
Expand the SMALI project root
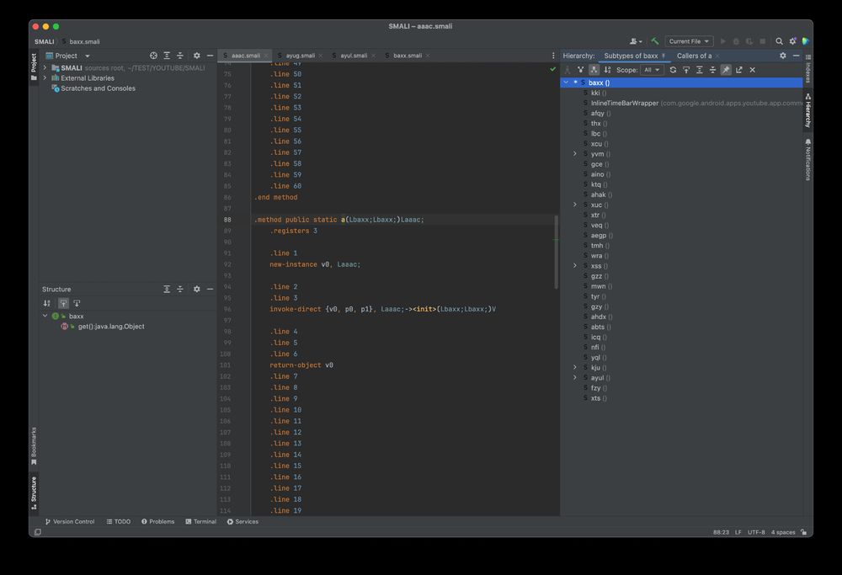pyautogui.click(x=45, y=67)
